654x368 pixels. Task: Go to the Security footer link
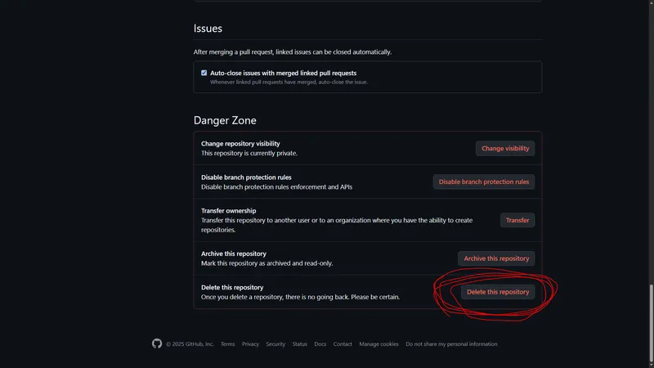pyautogui.click(x=275, y=344)
